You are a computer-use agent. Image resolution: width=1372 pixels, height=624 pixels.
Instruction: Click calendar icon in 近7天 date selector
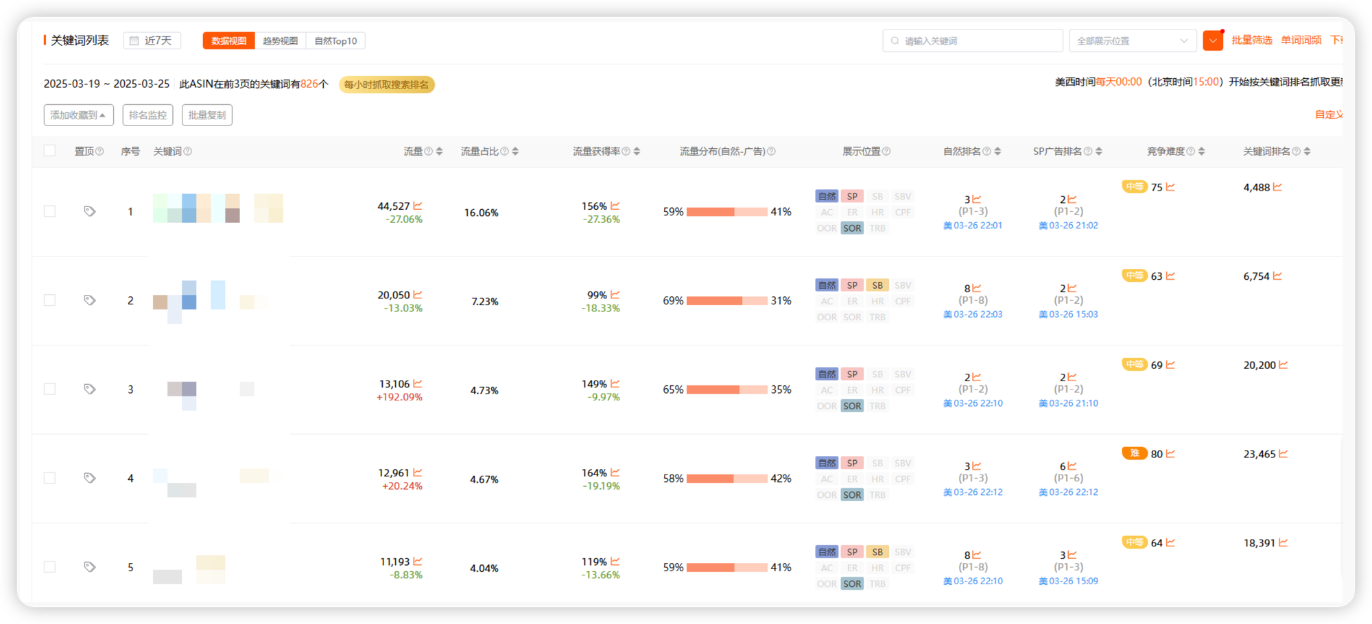point(134,40)
